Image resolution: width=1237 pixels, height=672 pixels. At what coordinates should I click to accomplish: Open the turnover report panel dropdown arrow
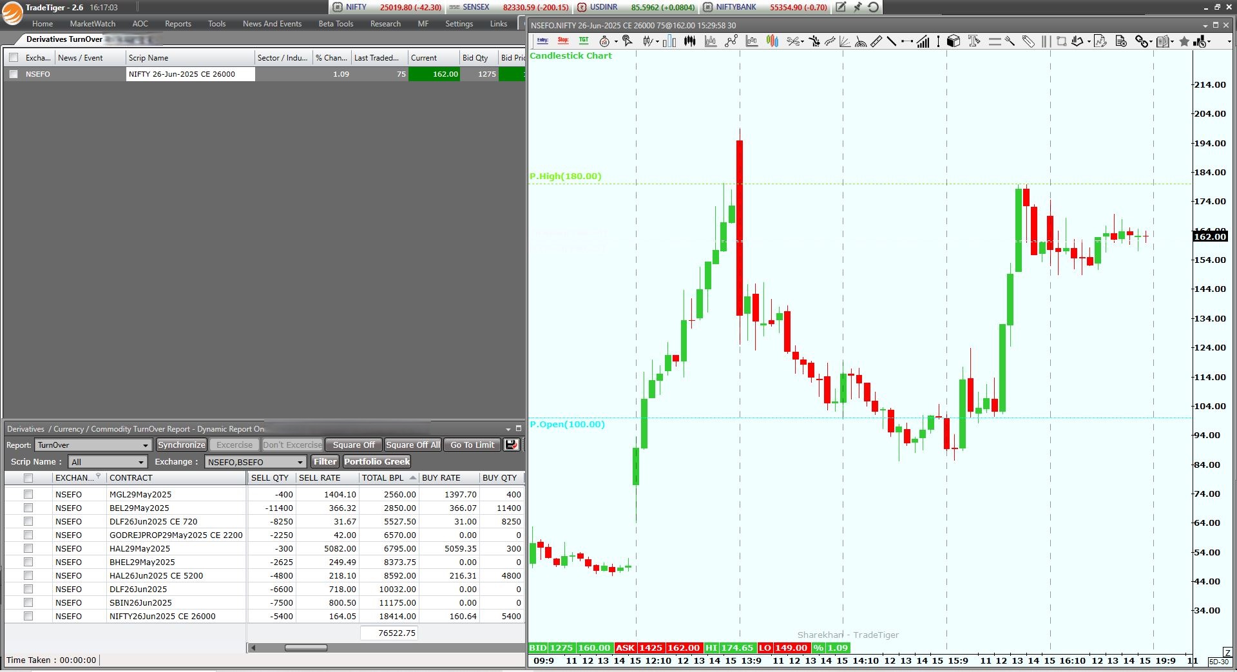(508, 428)
